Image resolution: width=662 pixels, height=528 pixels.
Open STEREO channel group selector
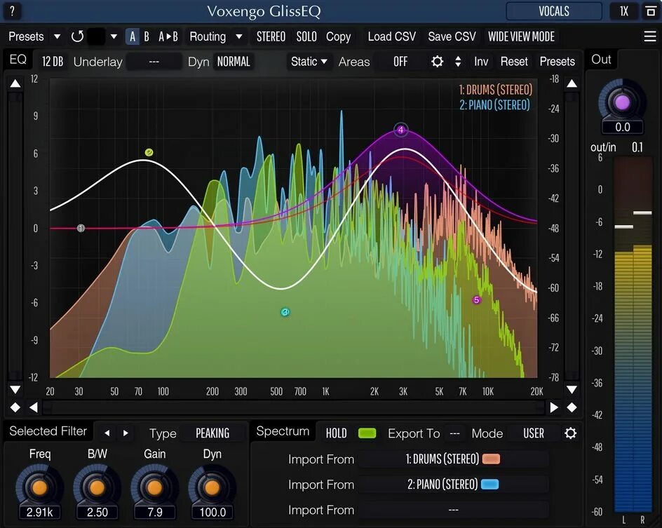271,36
